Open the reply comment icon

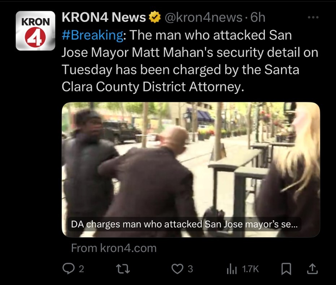click(x=68, y=269)
